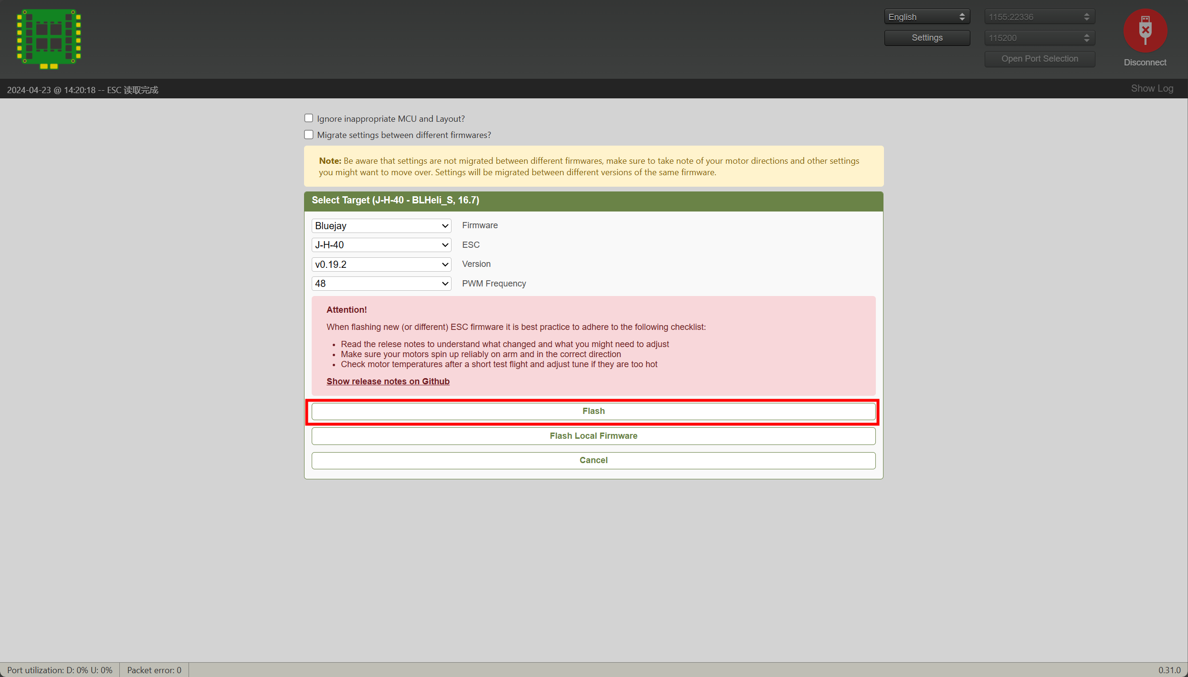The width and height of the screenshot is (1188, 677).
Task: Cancel the firmware selection
Action: [593, 460]
